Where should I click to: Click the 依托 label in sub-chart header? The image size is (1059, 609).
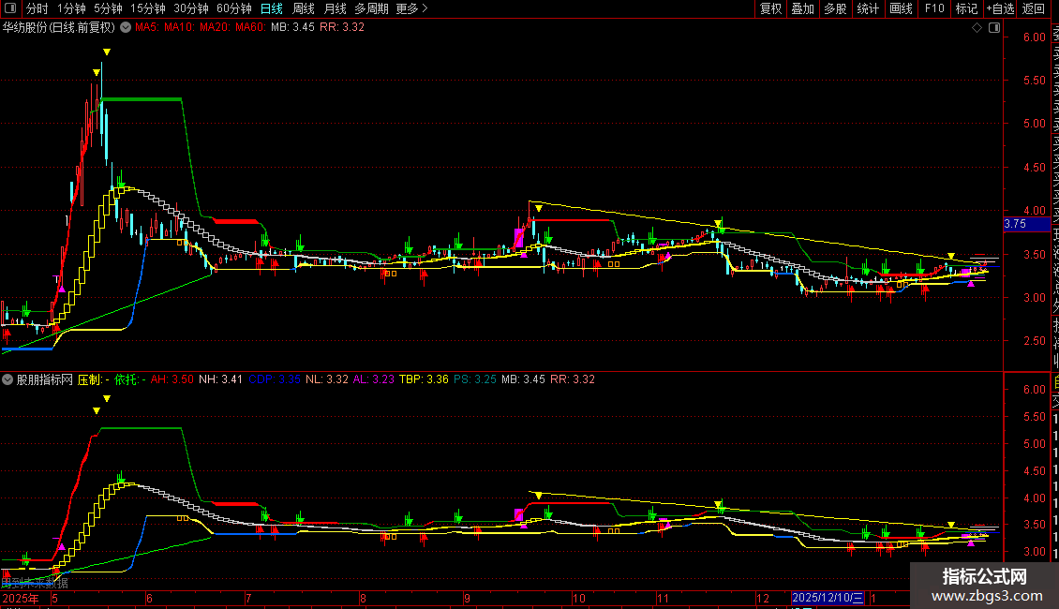(127, 379)
